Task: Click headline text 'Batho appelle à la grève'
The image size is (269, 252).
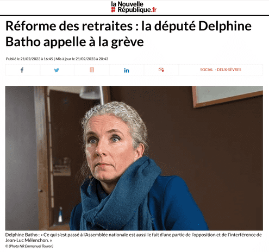Action: (x=74, y=42)
